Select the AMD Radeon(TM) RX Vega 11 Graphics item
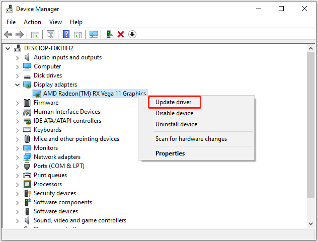Image resolution: width=318 pixels, height=242 pixels. 90,94
